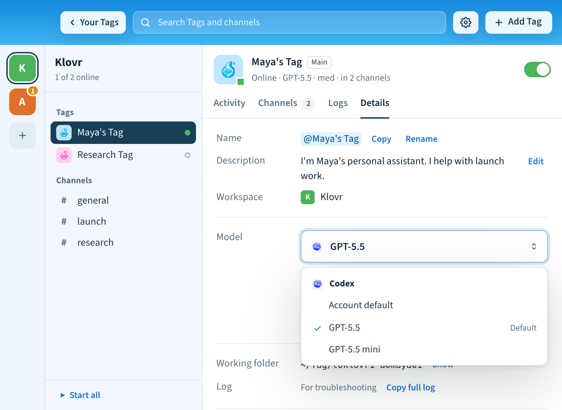Open the Details tab
The height and width of the screenshot is (410, 562).
pyautogui.click(x=375, y=103)
